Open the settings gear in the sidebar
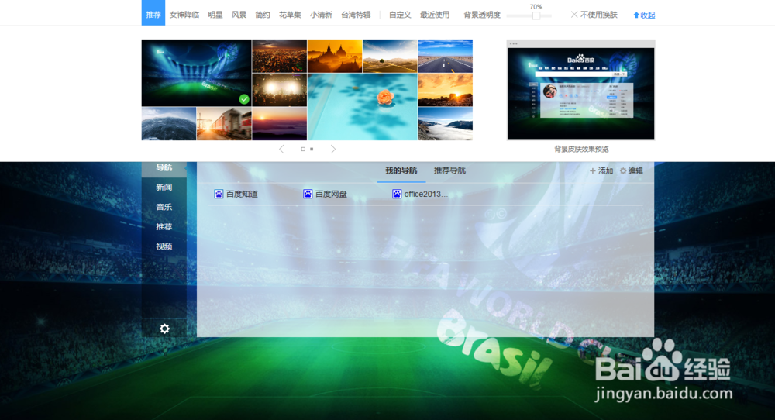775x420 pixels. tap(164, 329)
